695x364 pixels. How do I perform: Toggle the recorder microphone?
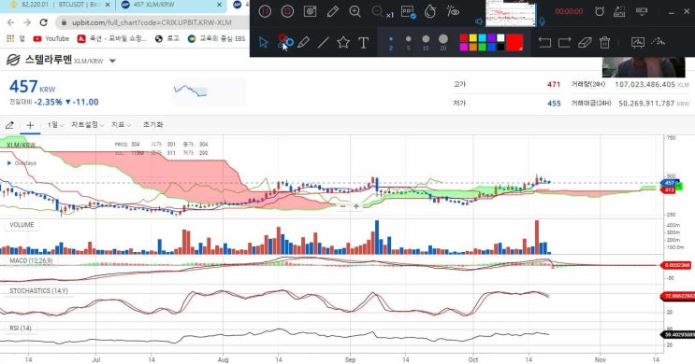[x=542, y=21]
